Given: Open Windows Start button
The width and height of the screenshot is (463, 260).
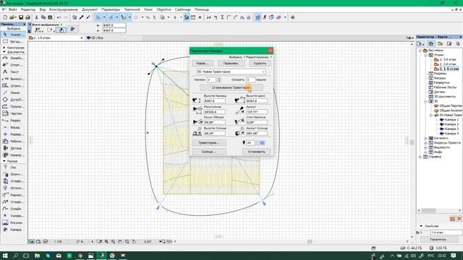Looking at the screenshot, I should 5,256.
